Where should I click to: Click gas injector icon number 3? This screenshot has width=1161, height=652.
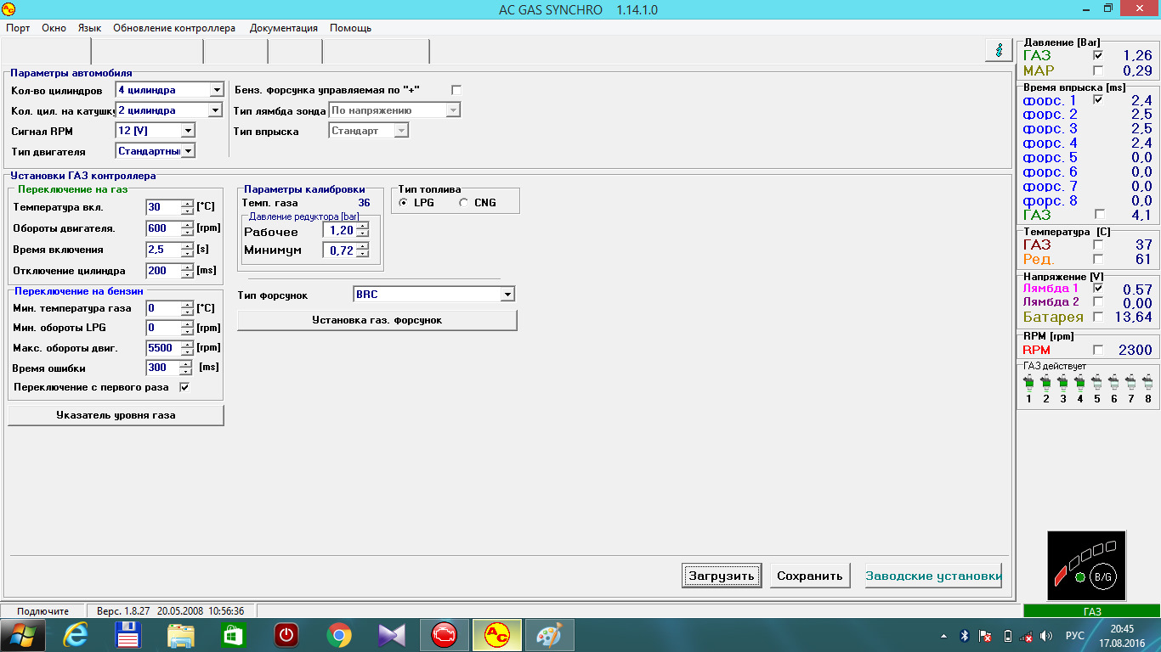(1063, 382)
